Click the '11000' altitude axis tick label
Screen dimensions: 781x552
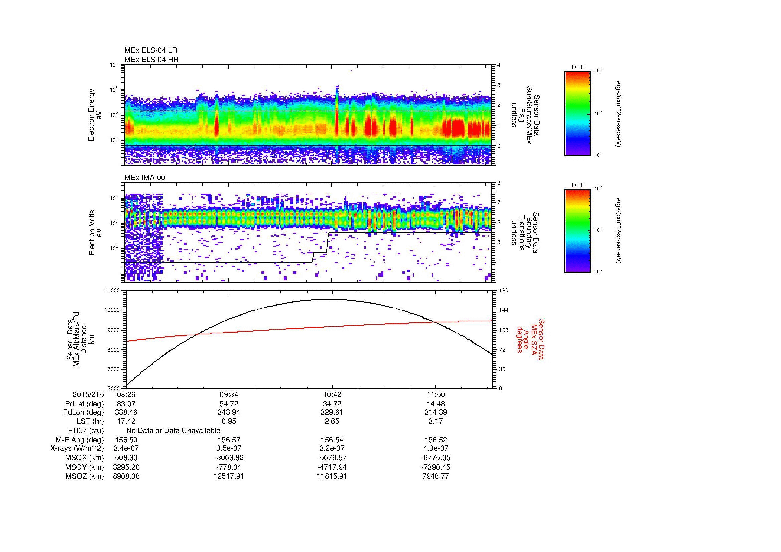tap(112, 291)
